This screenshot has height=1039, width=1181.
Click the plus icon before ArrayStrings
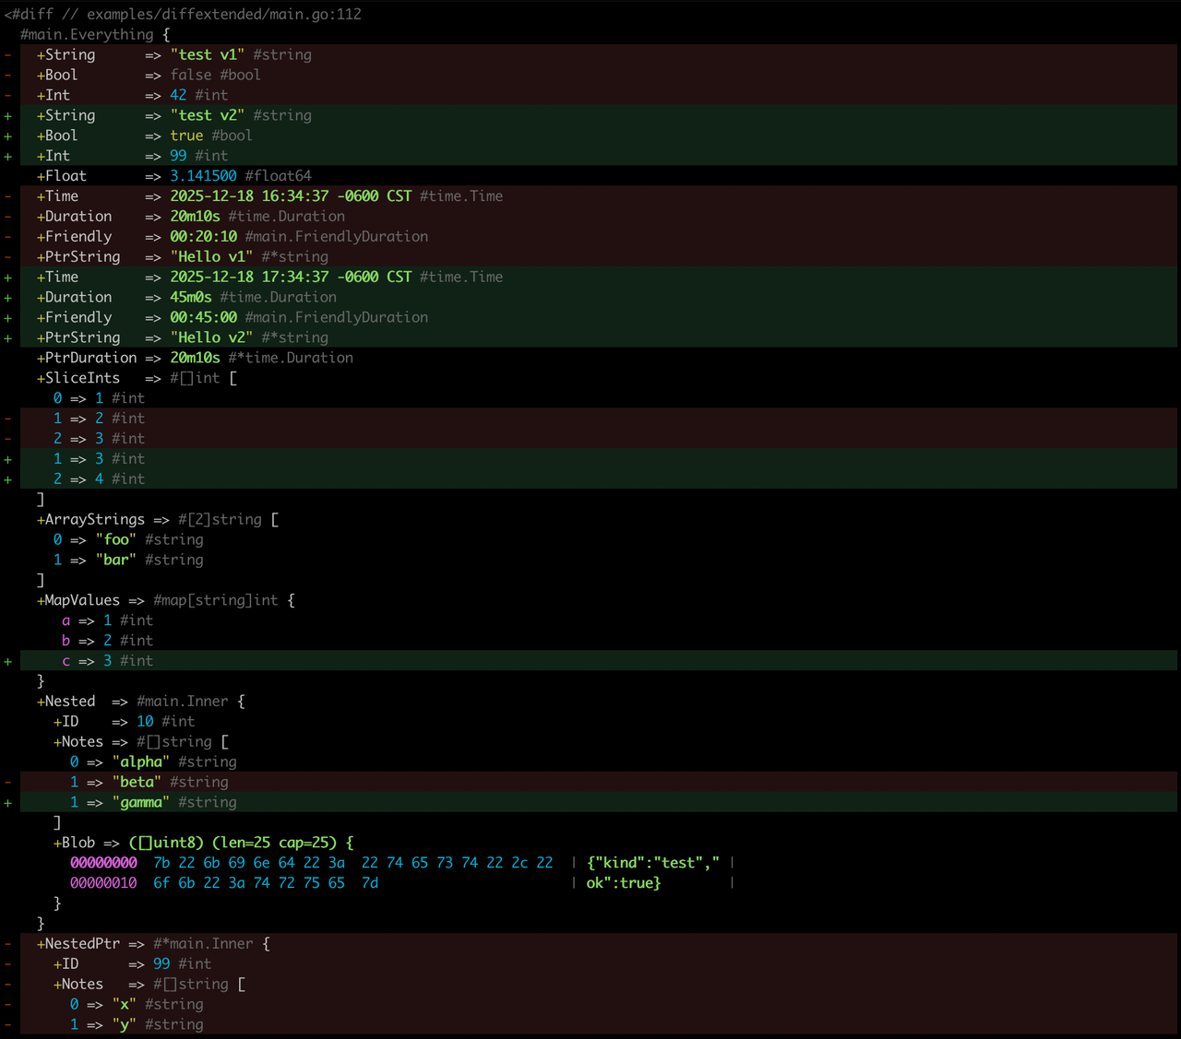click(x=40, y=519)
